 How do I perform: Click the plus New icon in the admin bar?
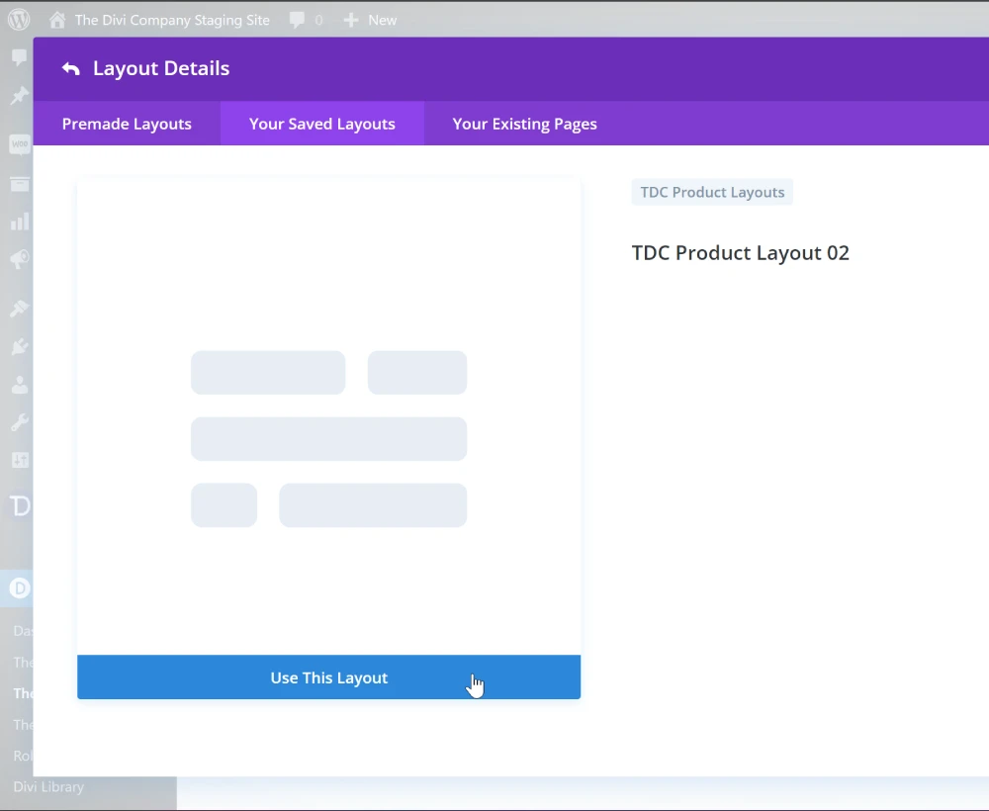350,20
